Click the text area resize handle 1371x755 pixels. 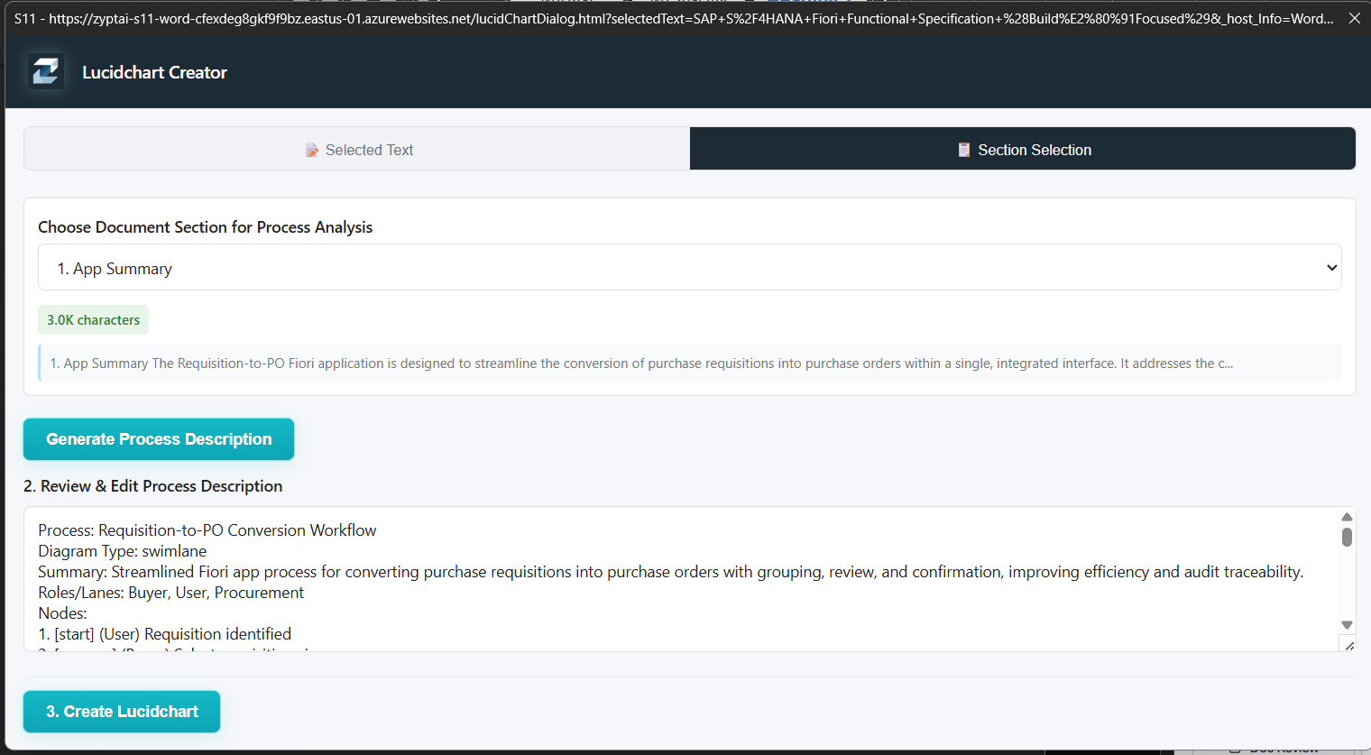tap(1348, 644)
